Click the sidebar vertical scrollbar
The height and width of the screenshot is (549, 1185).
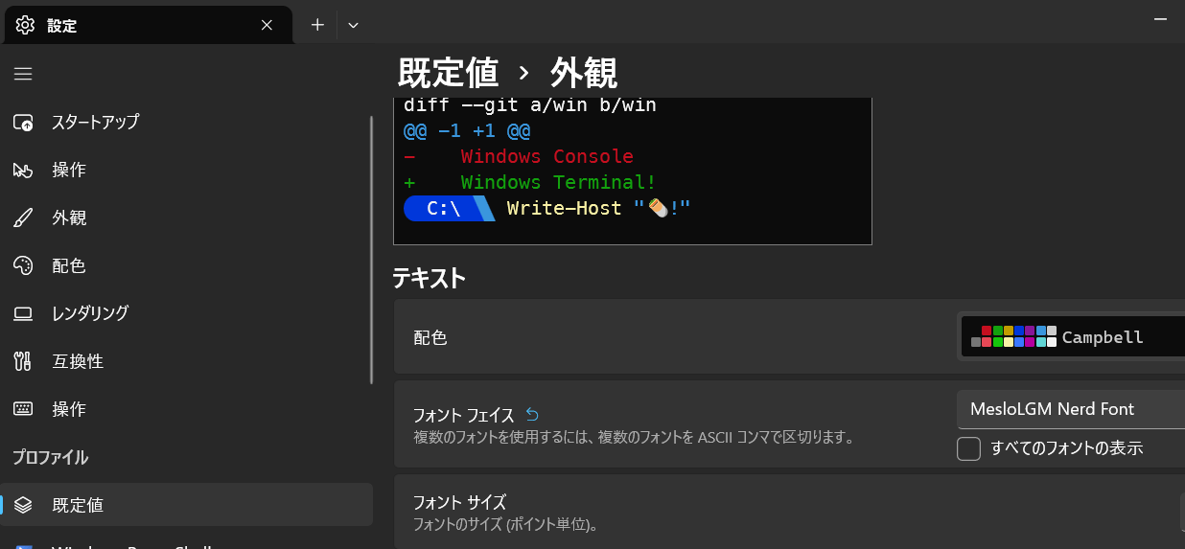[x=371, y=249]
